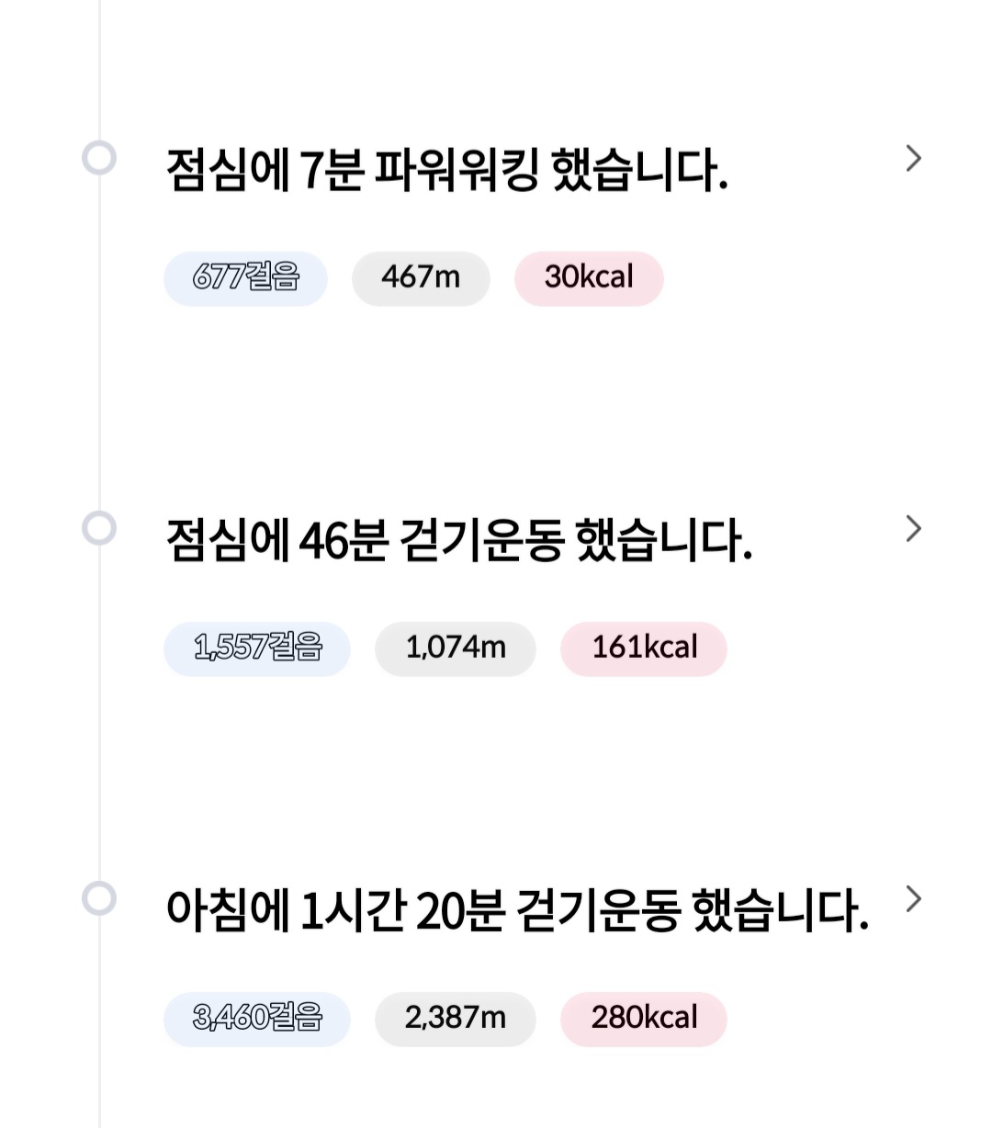Click the timeline circle beside the 7분 파워워킹 entry
992x1128 pixels.
(99, 158)
